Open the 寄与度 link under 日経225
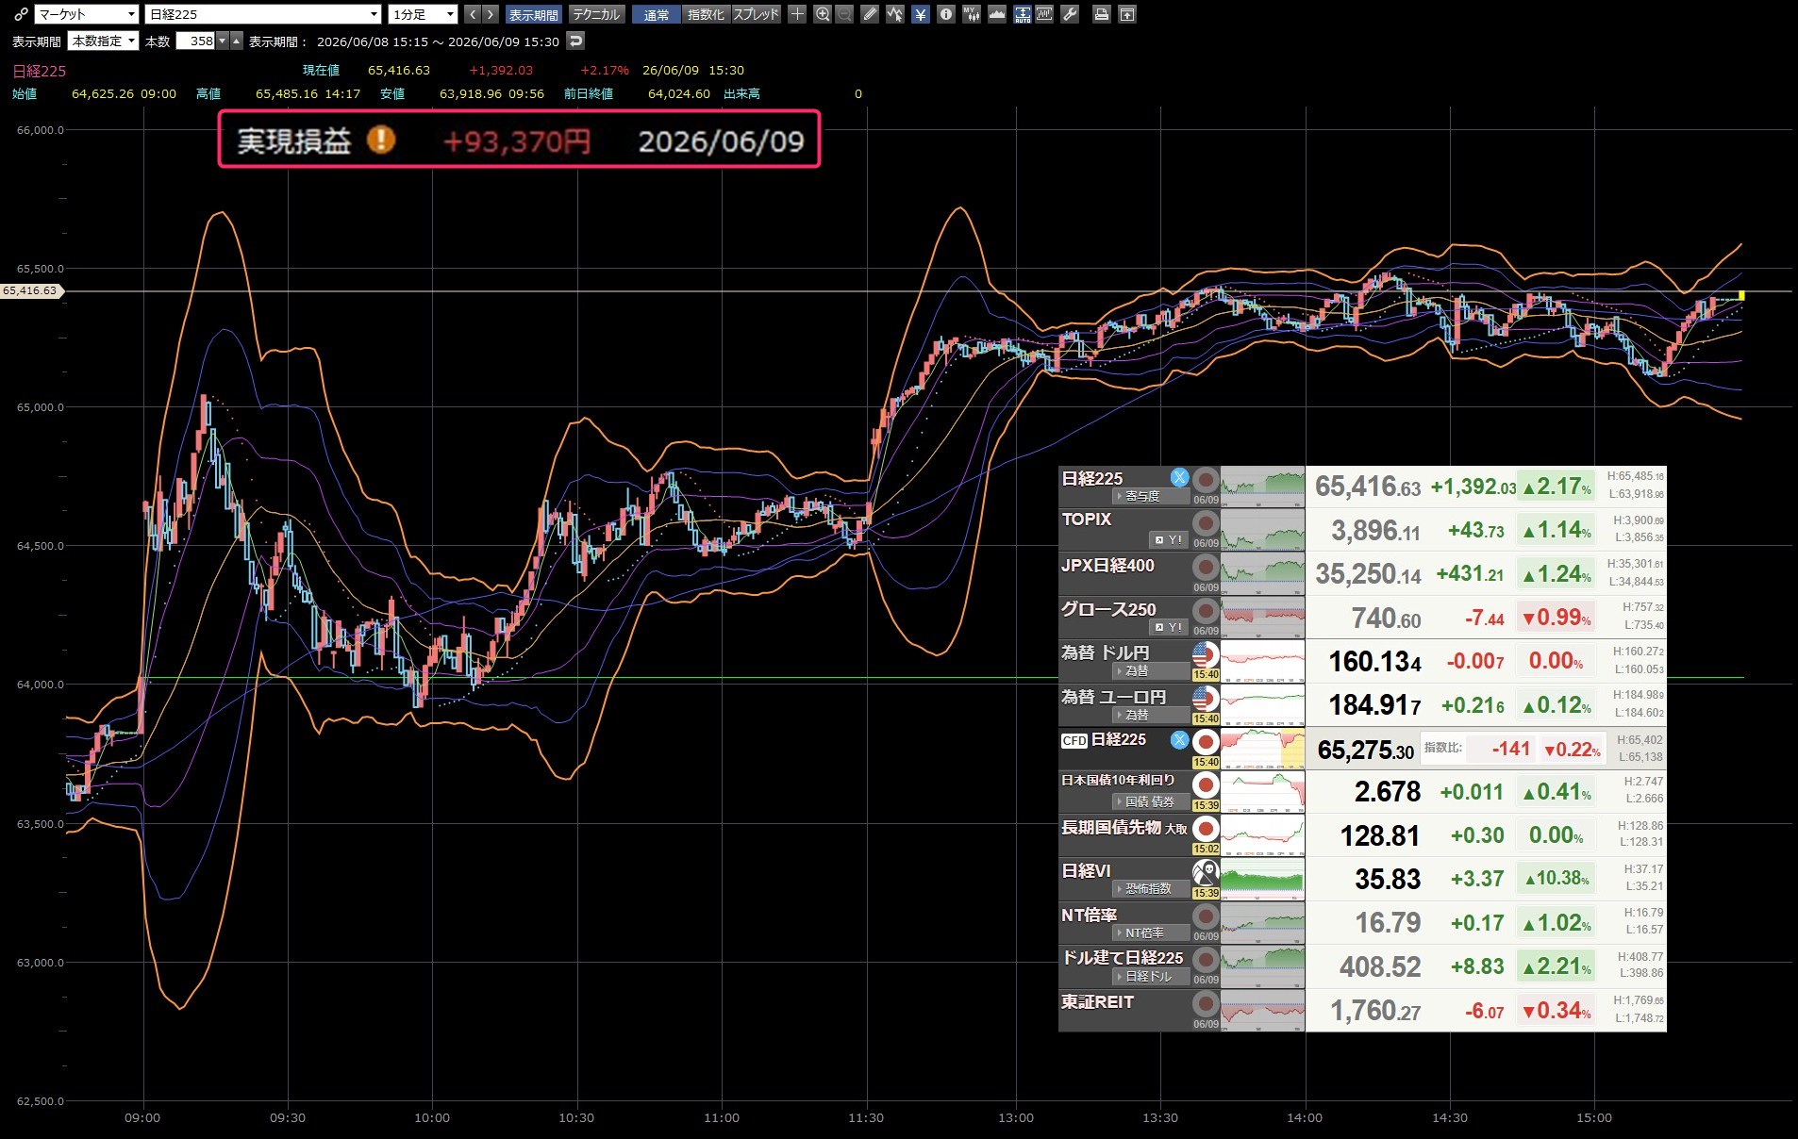 (x=1141, y=496)
